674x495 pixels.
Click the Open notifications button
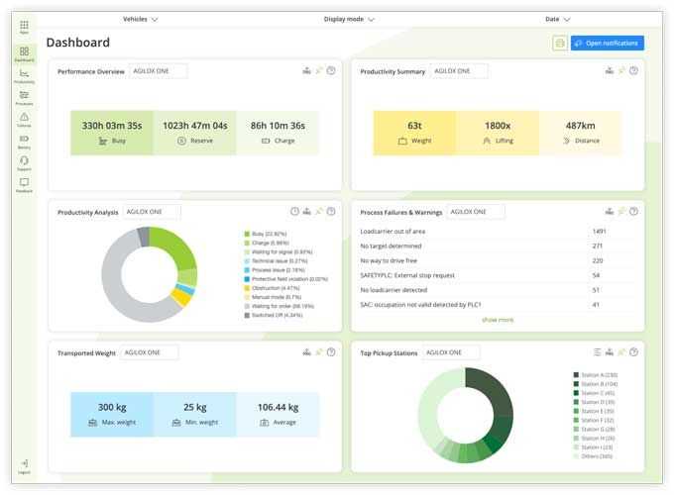pyautogui.click(x=608, y=43)
